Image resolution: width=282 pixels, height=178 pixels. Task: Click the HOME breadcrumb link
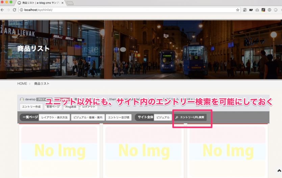(22, 84)
